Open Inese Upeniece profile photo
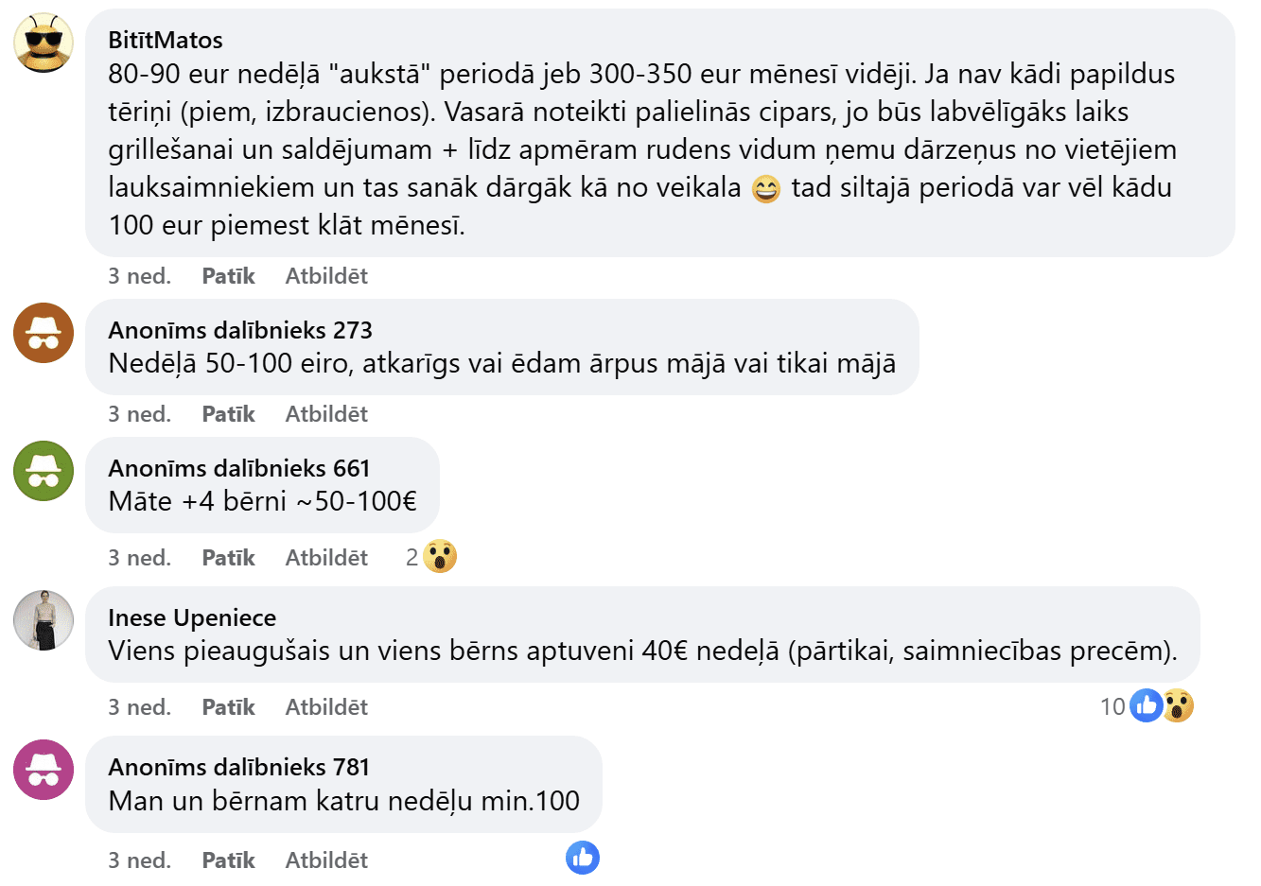 44,620
